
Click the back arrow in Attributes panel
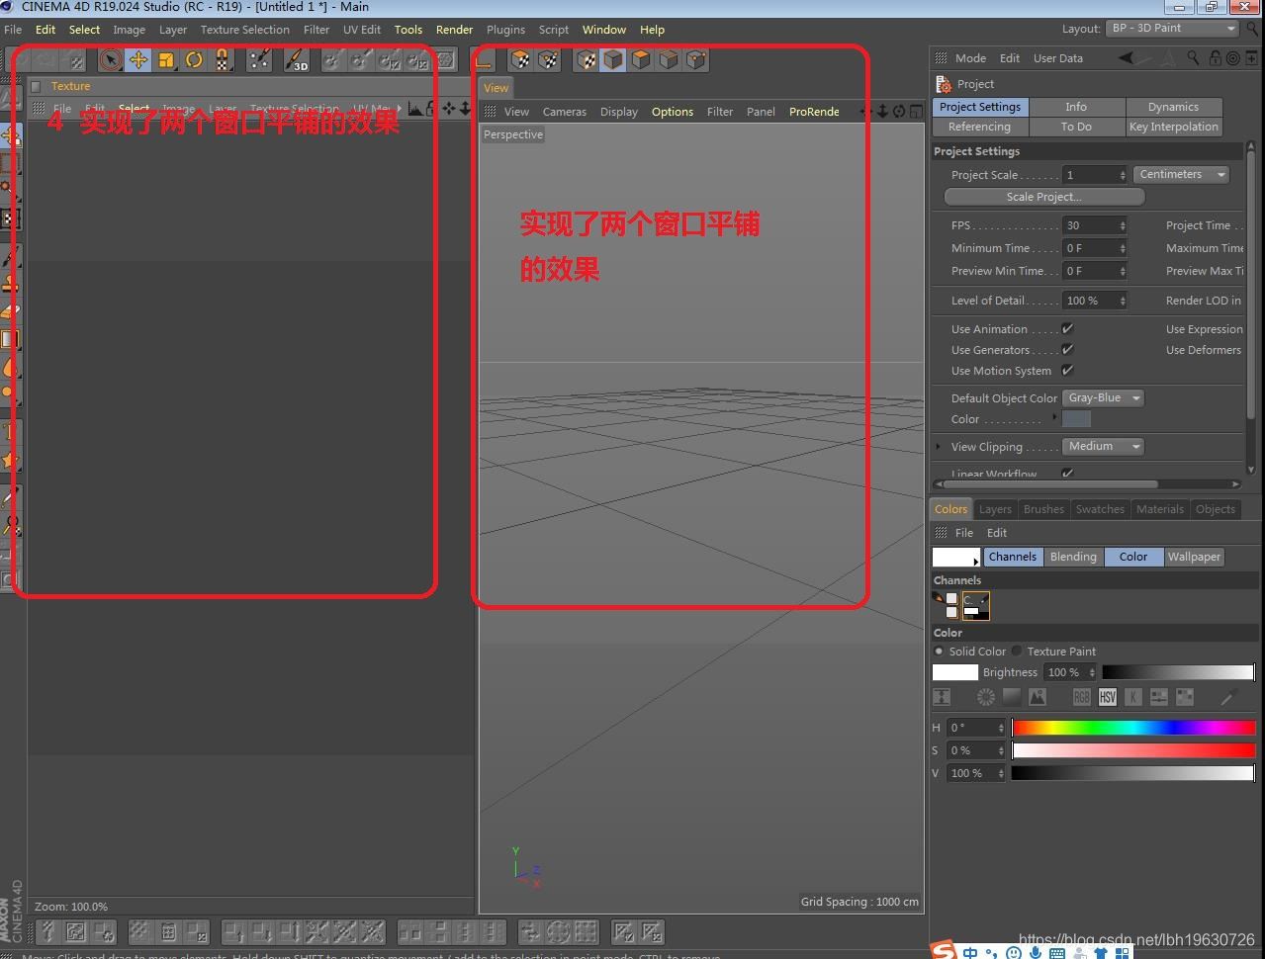click(x=1128, y=58)
